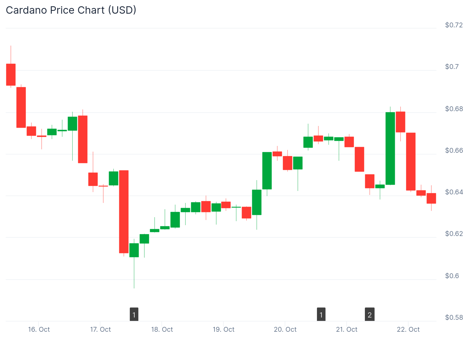Click the 16. Oct date label
The image size is (469, 342).
pyautogui.click(x=39, y=330)
